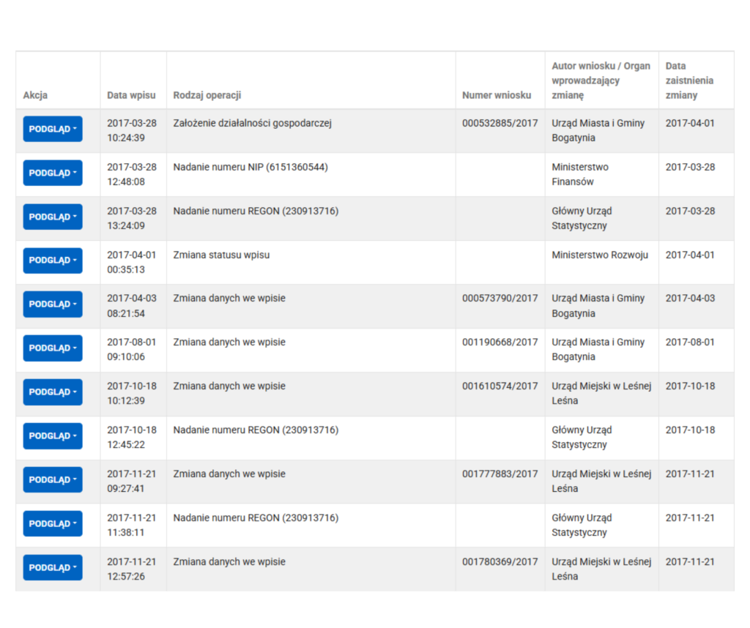
Task: Click 'Zmiana danych we wpisie' in 12:57:26 row
Action: [x=229, y=562]
